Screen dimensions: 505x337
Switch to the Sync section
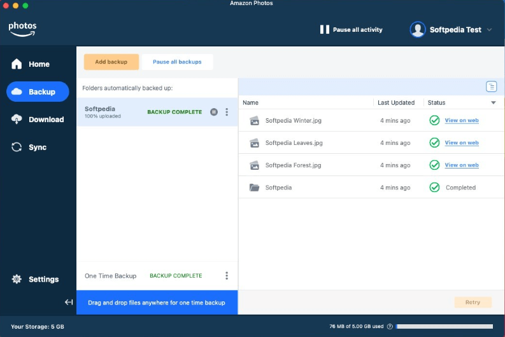[38, 147]
